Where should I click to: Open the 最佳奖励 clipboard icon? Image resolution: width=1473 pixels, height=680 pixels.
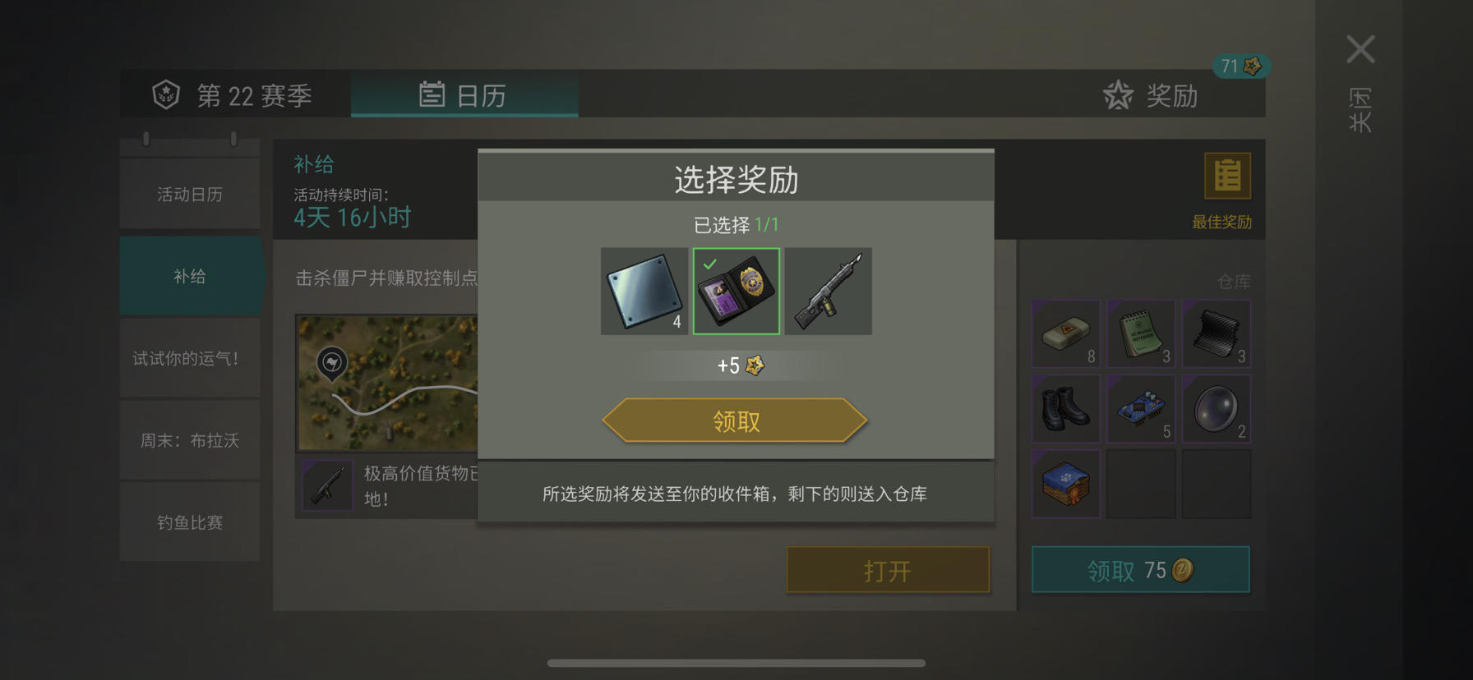(1227, 176)
